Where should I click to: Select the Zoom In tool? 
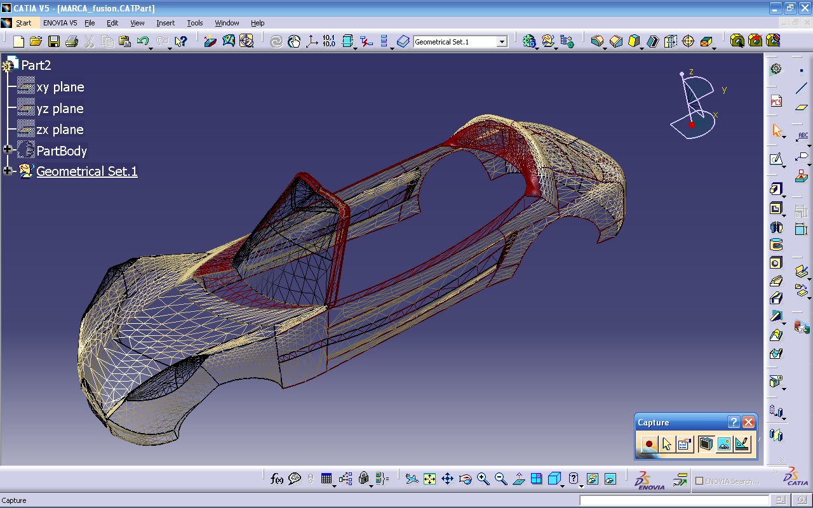[x=482, y=479]
